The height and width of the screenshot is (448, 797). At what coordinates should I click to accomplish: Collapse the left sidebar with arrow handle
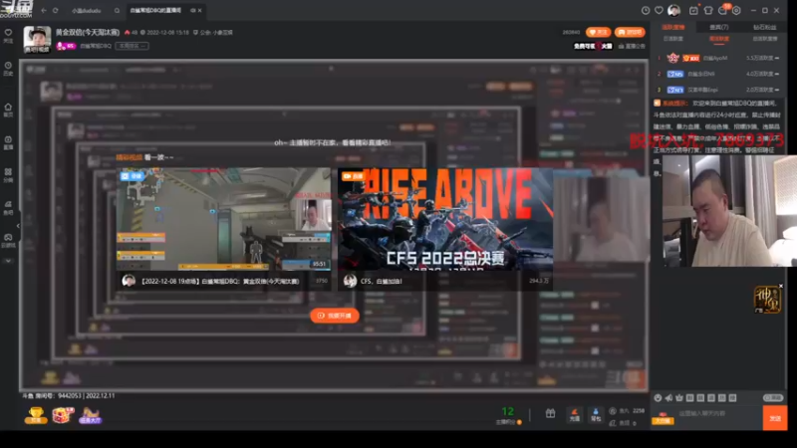[18, 226]
